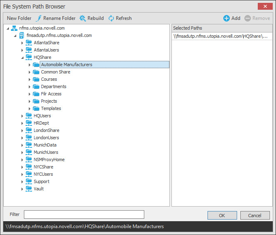Select the HQShare path in Selected Paths
This screenshot has height=235, width=276.
coord(222,36)
